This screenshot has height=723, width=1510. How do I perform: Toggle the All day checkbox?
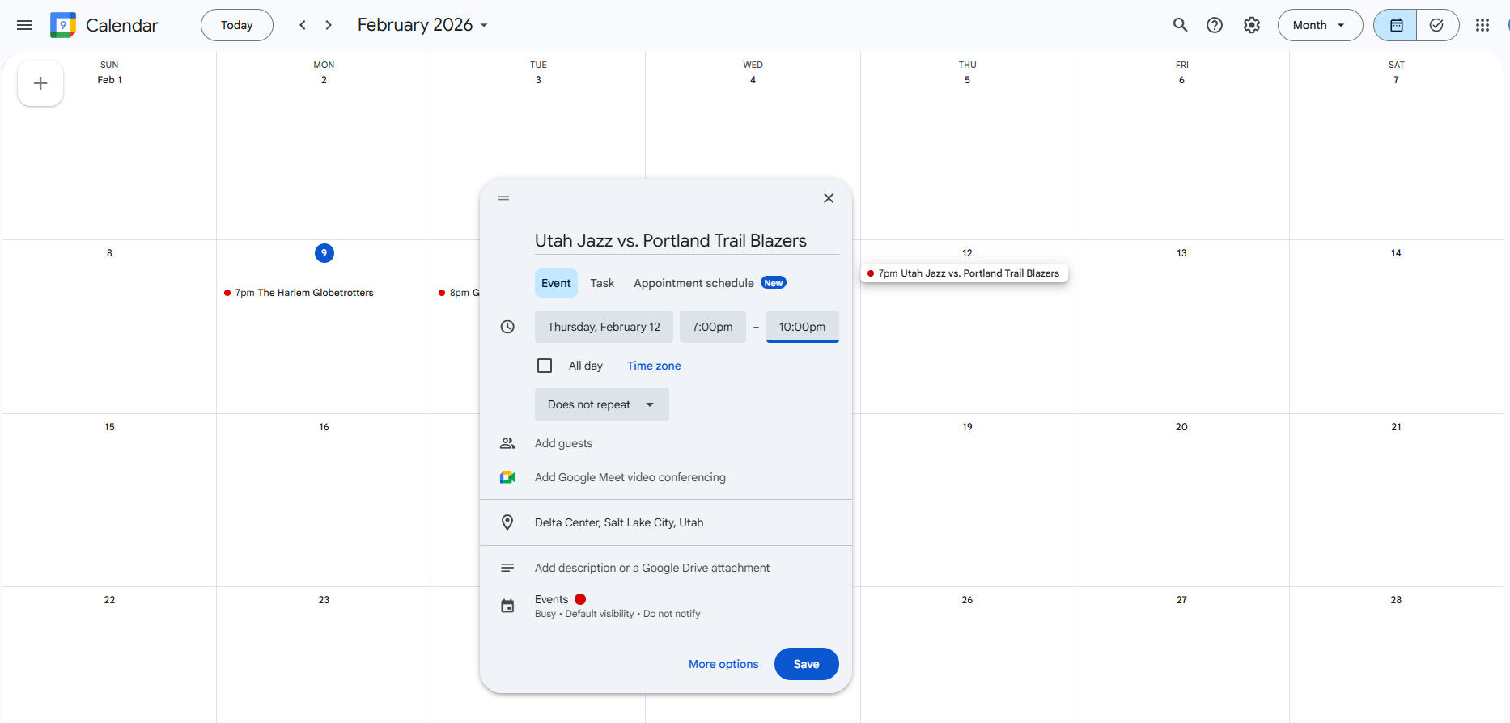coord(545,366)
